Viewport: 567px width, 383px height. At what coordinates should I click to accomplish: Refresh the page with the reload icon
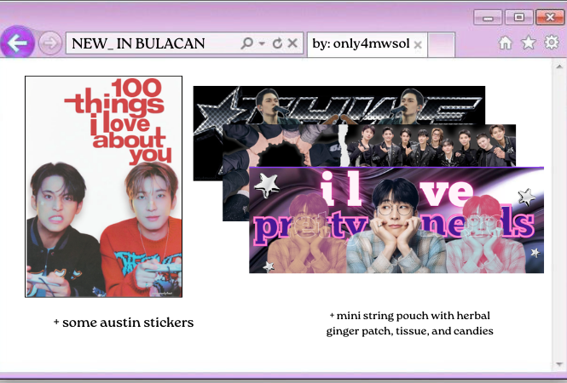[x=277, y=43]
